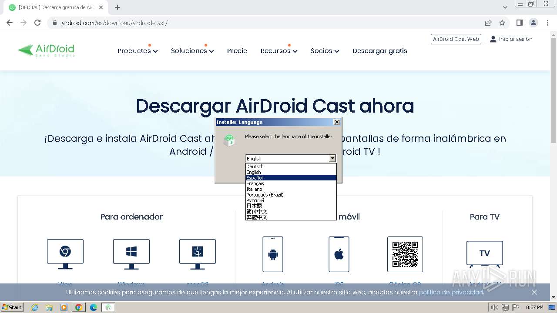Click the Chrome back arrow
557x313 pixels.
(x=10, y=23)
